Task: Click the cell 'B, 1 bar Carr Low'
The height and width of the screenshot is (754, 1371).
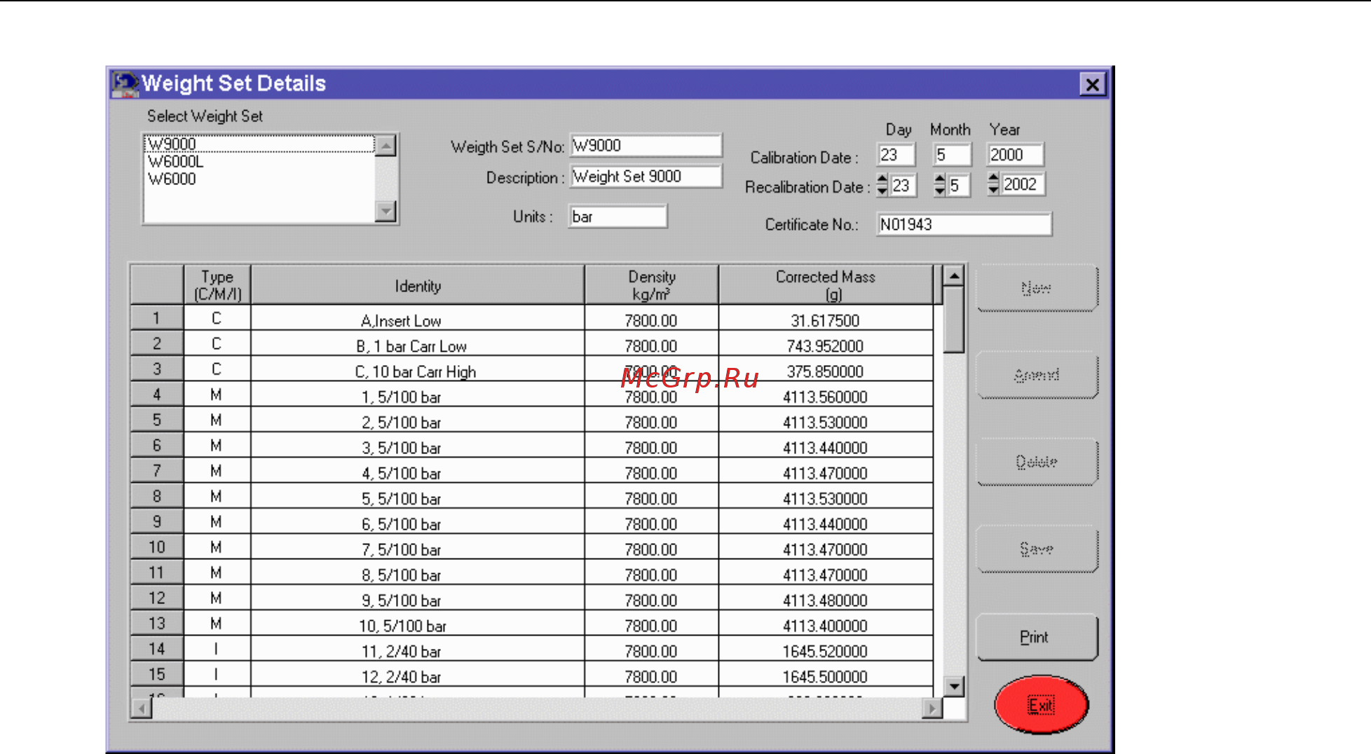Action: point(418,343)
